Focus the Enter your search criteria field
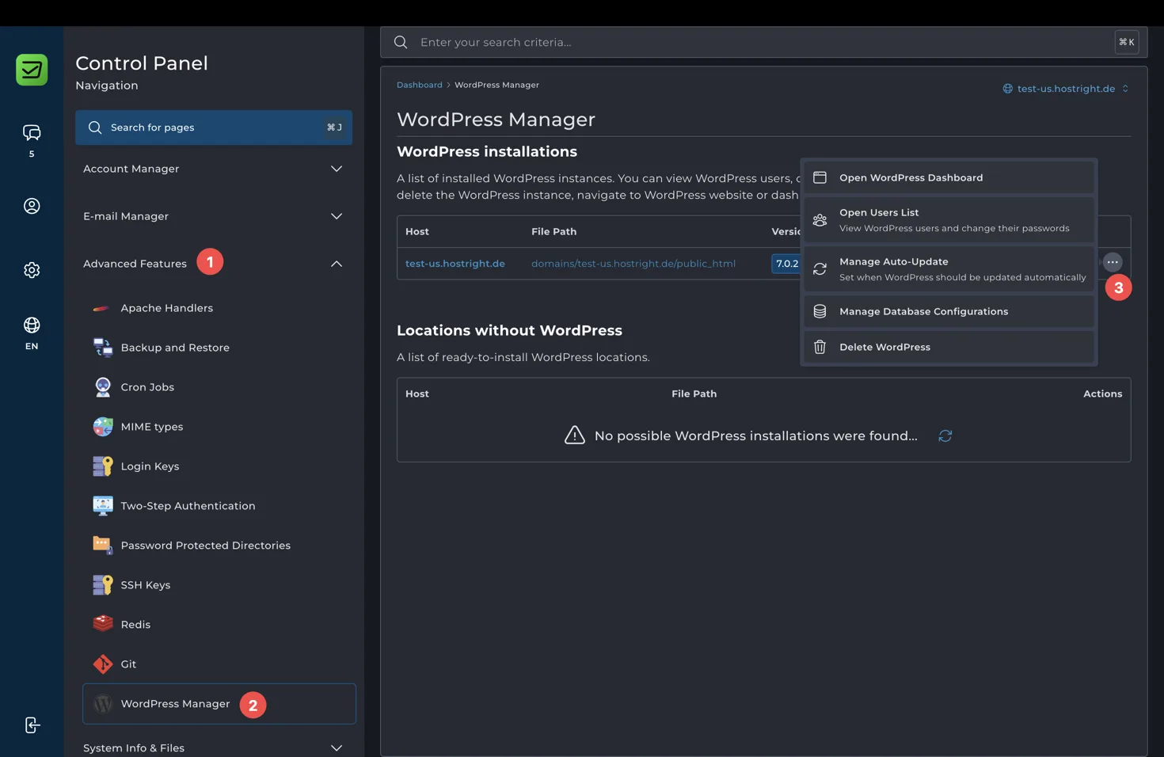The image size is (1164, 757). coord(763,42)
